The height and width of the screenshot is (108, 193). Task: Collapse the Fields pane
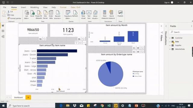click(x=191, y=26)
